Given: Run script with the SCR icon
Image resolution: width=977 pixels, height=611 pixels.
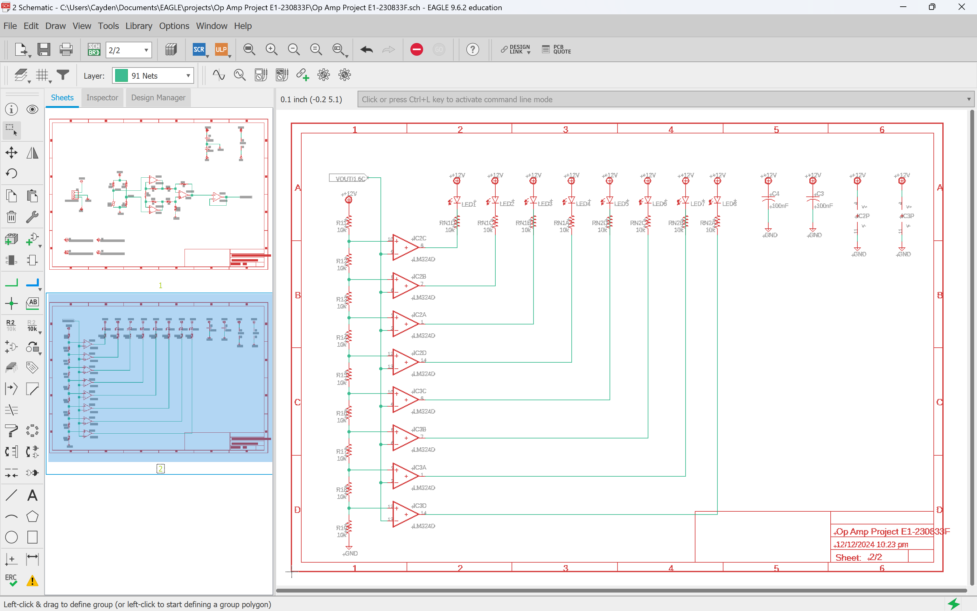Looking at the screenshot, I should tap(199, 50).
